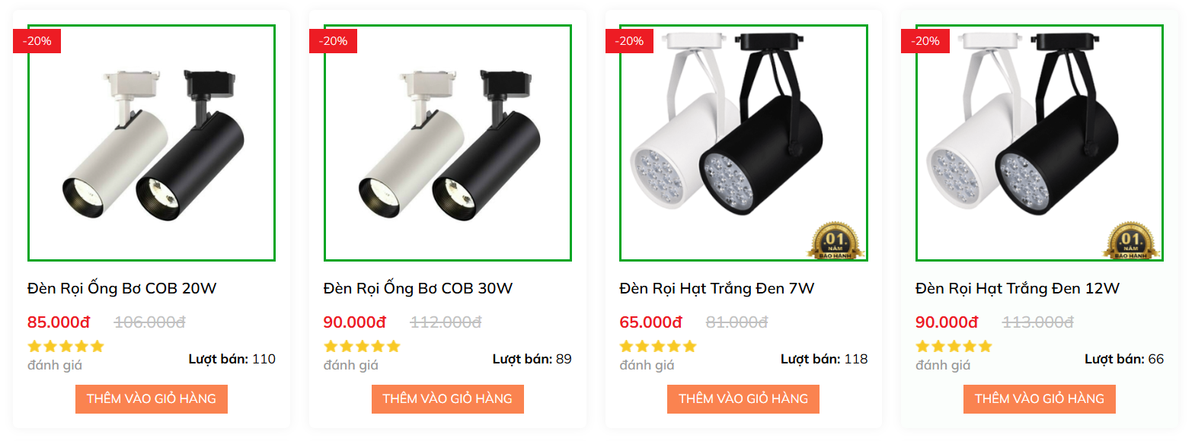Click star rating of Đèn Rọi Hạt Trắng Đen 7W
Viewport: 1195px width, 441px height.
(658, 347)
